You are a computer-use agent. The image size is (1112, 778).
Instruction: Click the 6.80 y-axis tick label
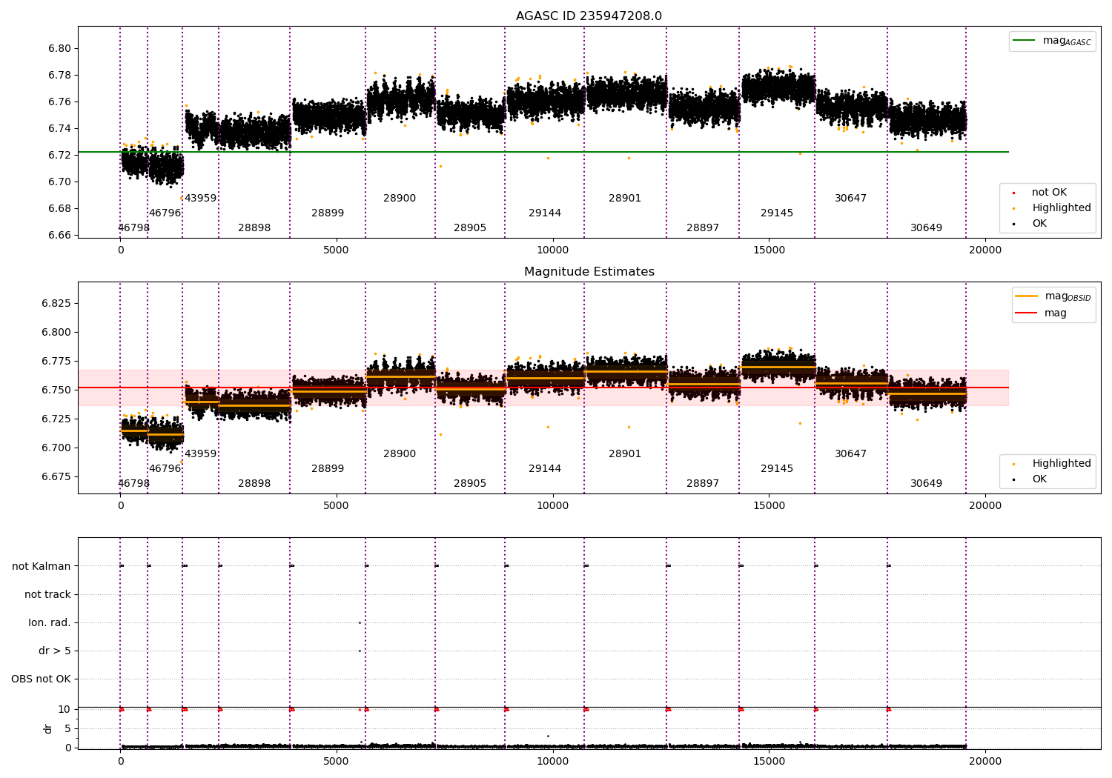point(59,49)
